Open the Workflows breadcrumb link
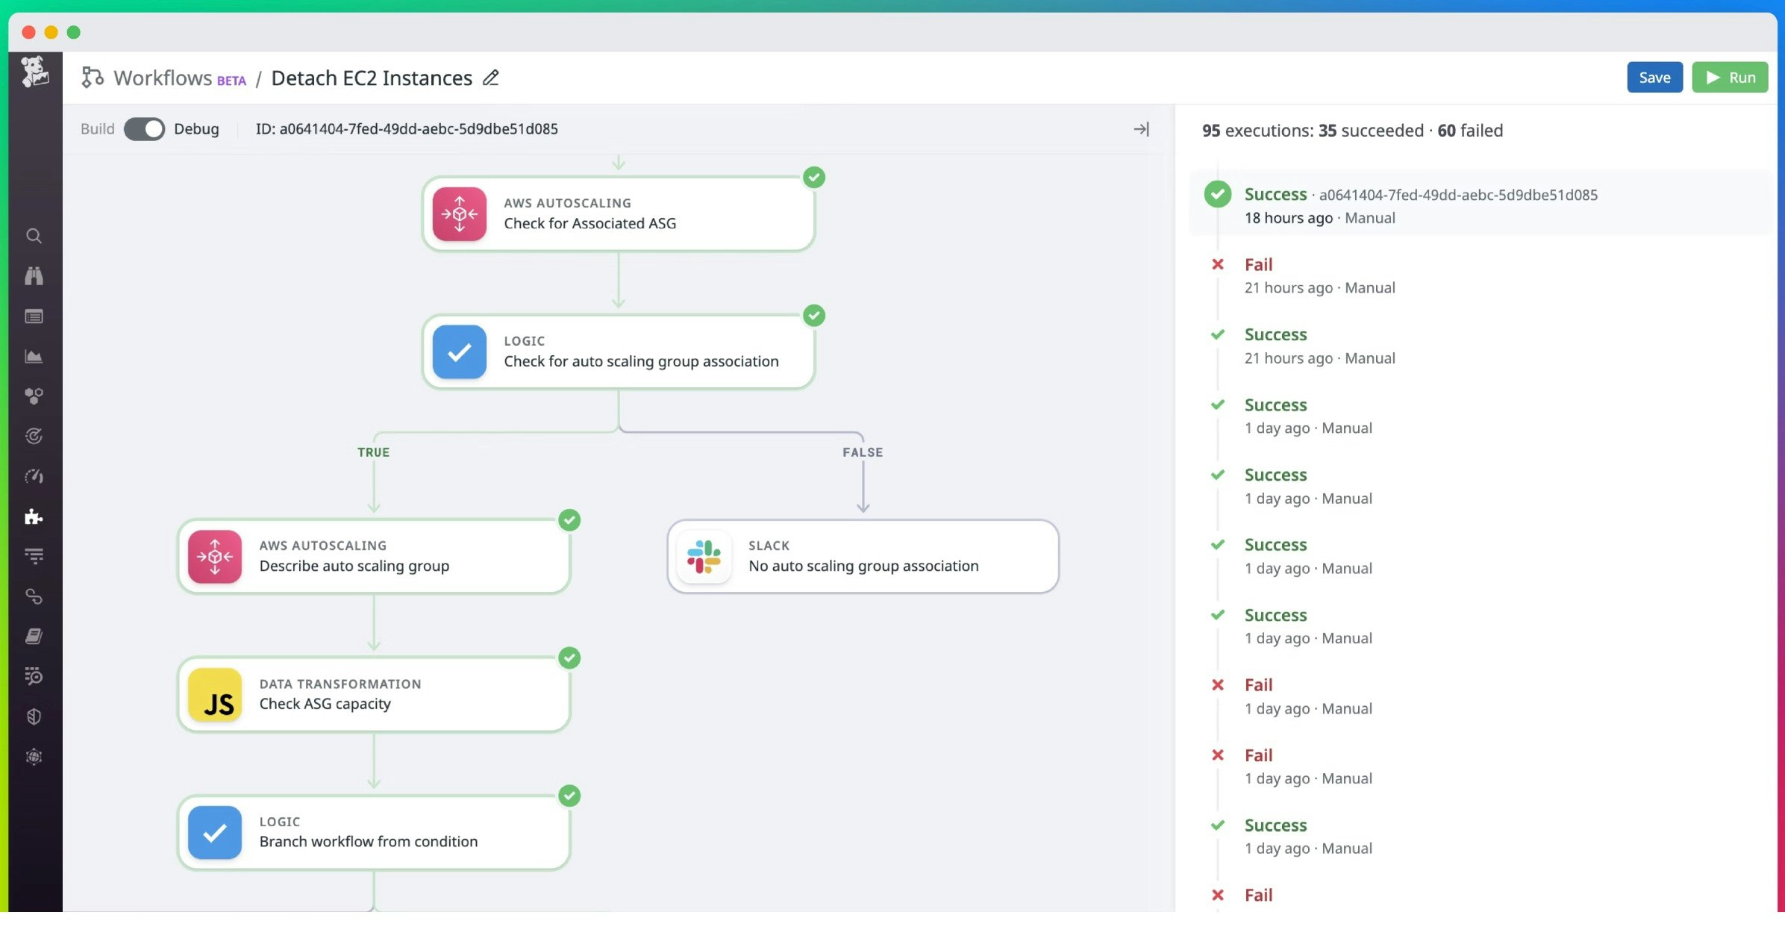This screenshot has width=1785, height=927. click(x=163, y=78)
